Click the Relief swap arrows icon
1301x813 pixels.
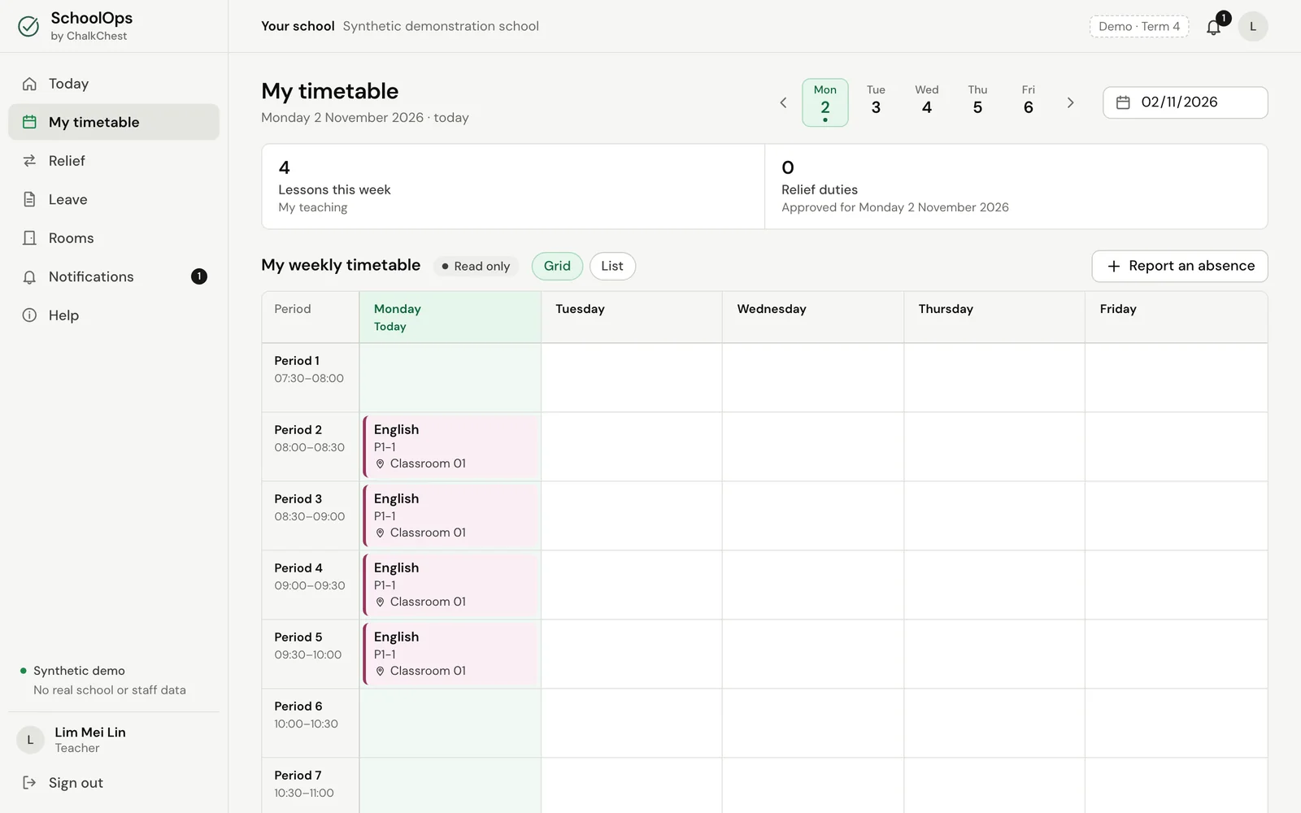click(29, 161)
